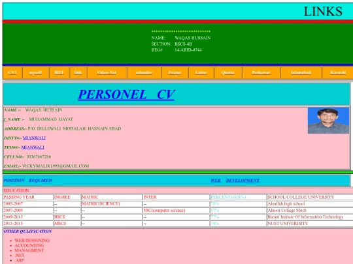Open the Islamabad navigation item
Screen dimensions: 353x264
point(301,72)
